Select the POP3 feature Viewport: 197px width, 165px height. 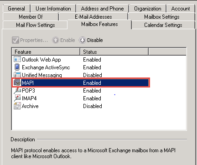pos(28,91)
